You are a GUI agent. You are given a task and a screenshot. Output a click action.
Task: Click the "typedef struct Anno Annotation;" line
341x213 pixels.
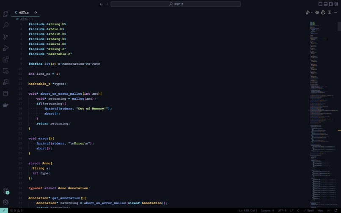click(x=59, y=188)
